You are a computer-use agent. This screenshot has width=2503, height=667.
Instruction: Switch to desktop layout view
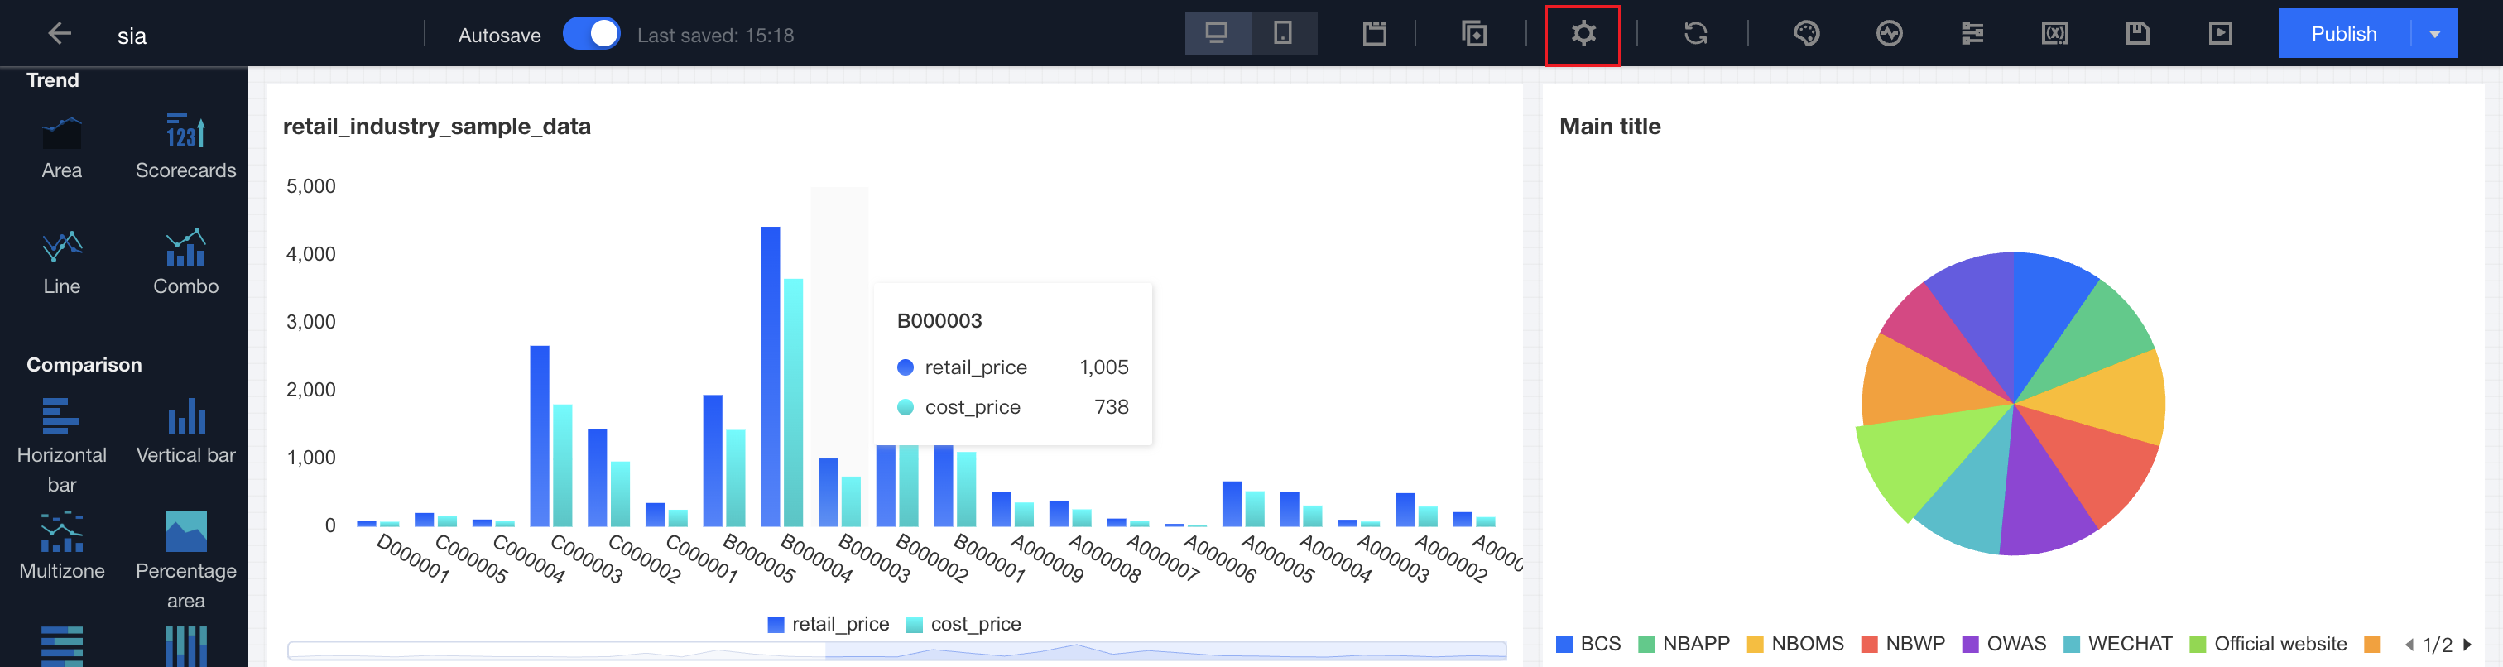click(1217, 34)
